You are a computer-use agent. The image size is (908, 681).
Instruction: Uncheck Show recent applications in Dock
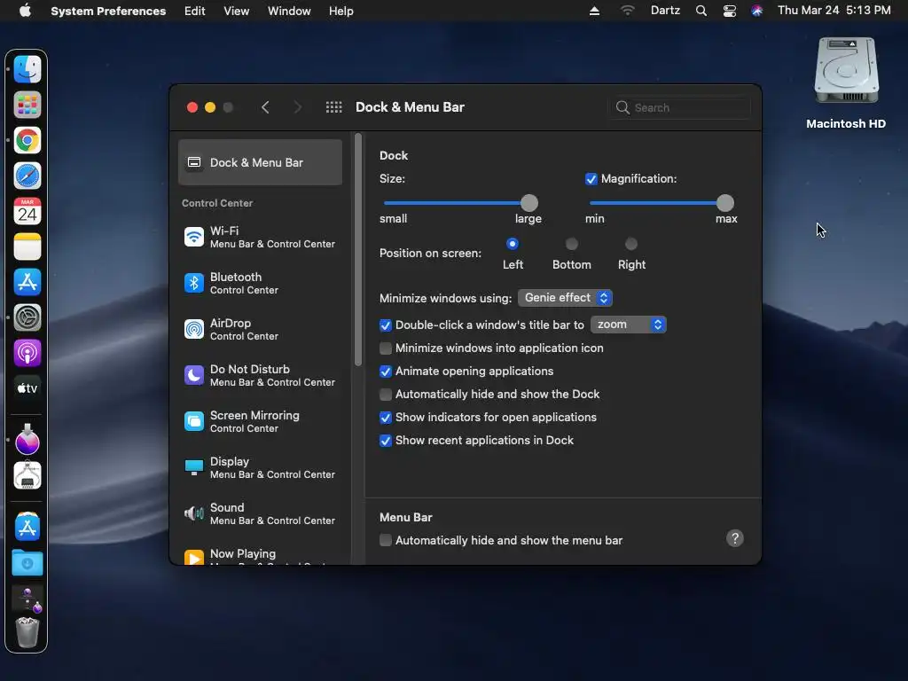[x=386, y=441]
